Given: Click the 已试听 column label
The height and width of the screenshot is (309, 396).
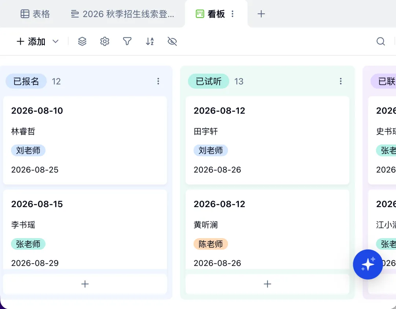Looking at the screenshot, I should tap(209, 81).
